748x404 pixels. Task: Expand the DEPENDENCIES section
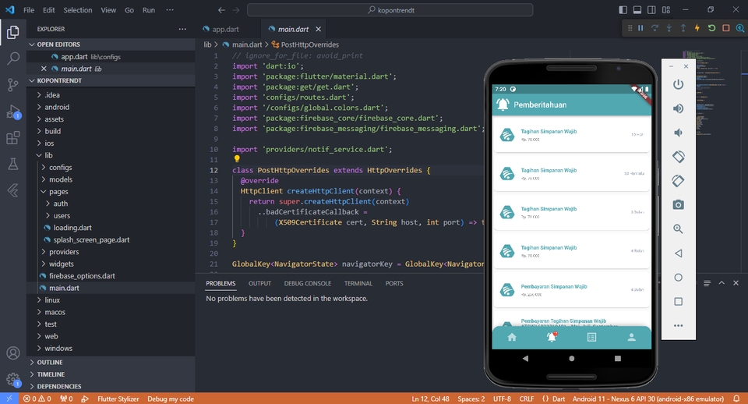coord(111,386)
